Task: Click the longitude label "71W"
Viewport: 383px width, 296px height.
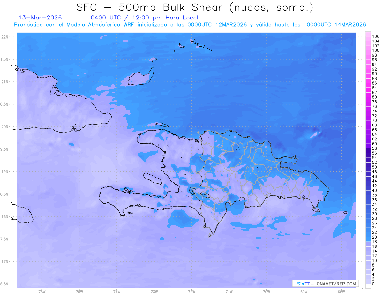Action: (x=229, y=292)
